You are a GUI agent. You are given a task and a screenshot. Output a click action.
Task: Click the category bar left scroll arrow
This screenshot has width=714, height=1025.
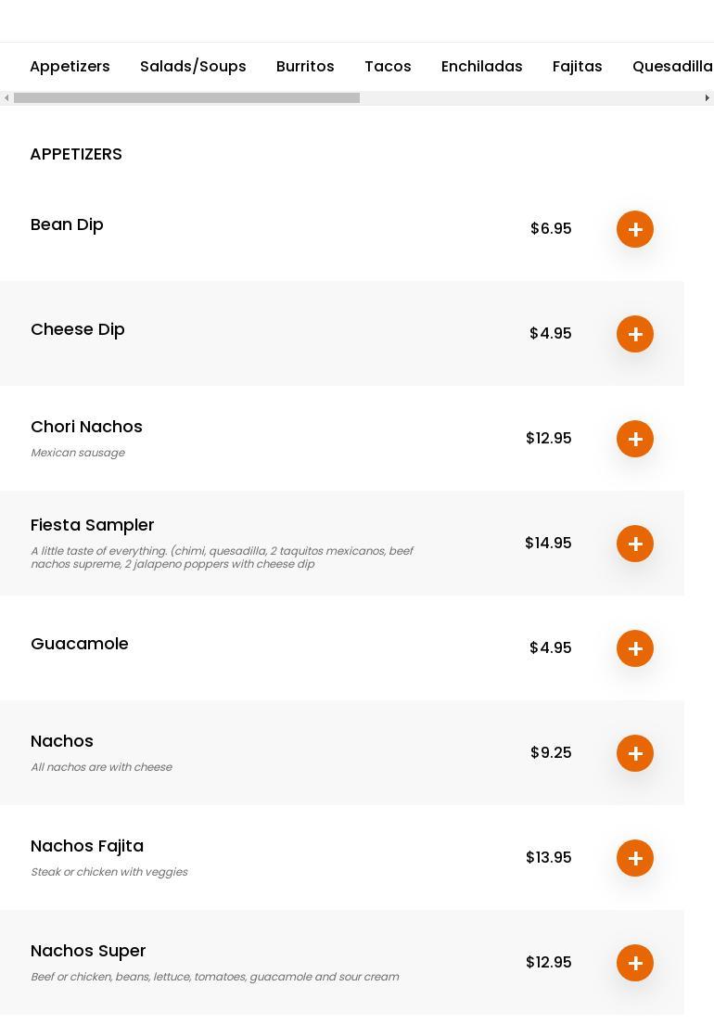pyautogui.click(x=6, y=98)
